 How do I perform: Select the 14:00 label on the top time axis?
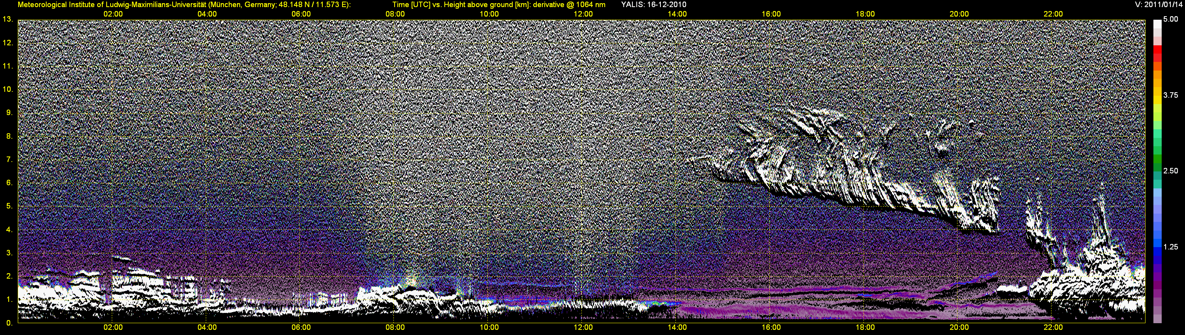(x=677, y=14)
